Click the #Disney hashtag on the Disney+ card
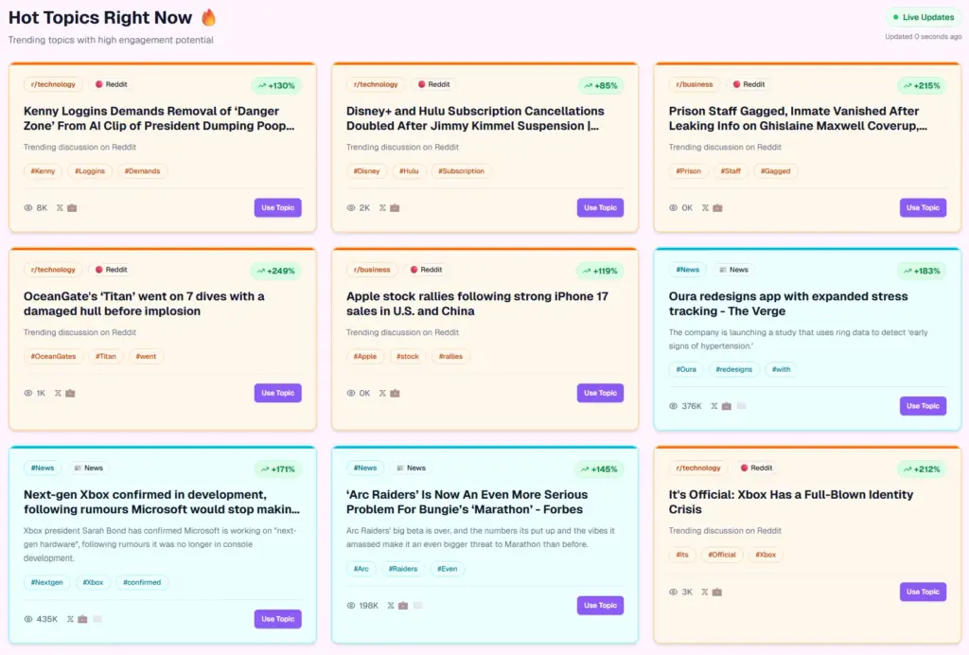The height and width of the screenshot is (655, 969). (367, 171)
